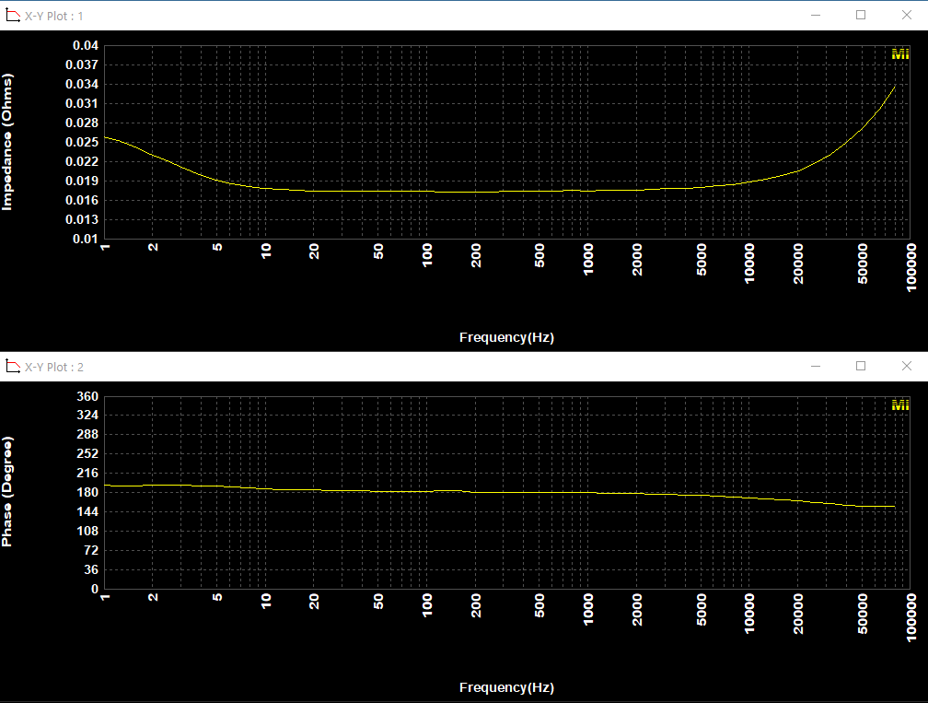
Task: Minimize the X-Y Plot 1 window
Action: 816,15
